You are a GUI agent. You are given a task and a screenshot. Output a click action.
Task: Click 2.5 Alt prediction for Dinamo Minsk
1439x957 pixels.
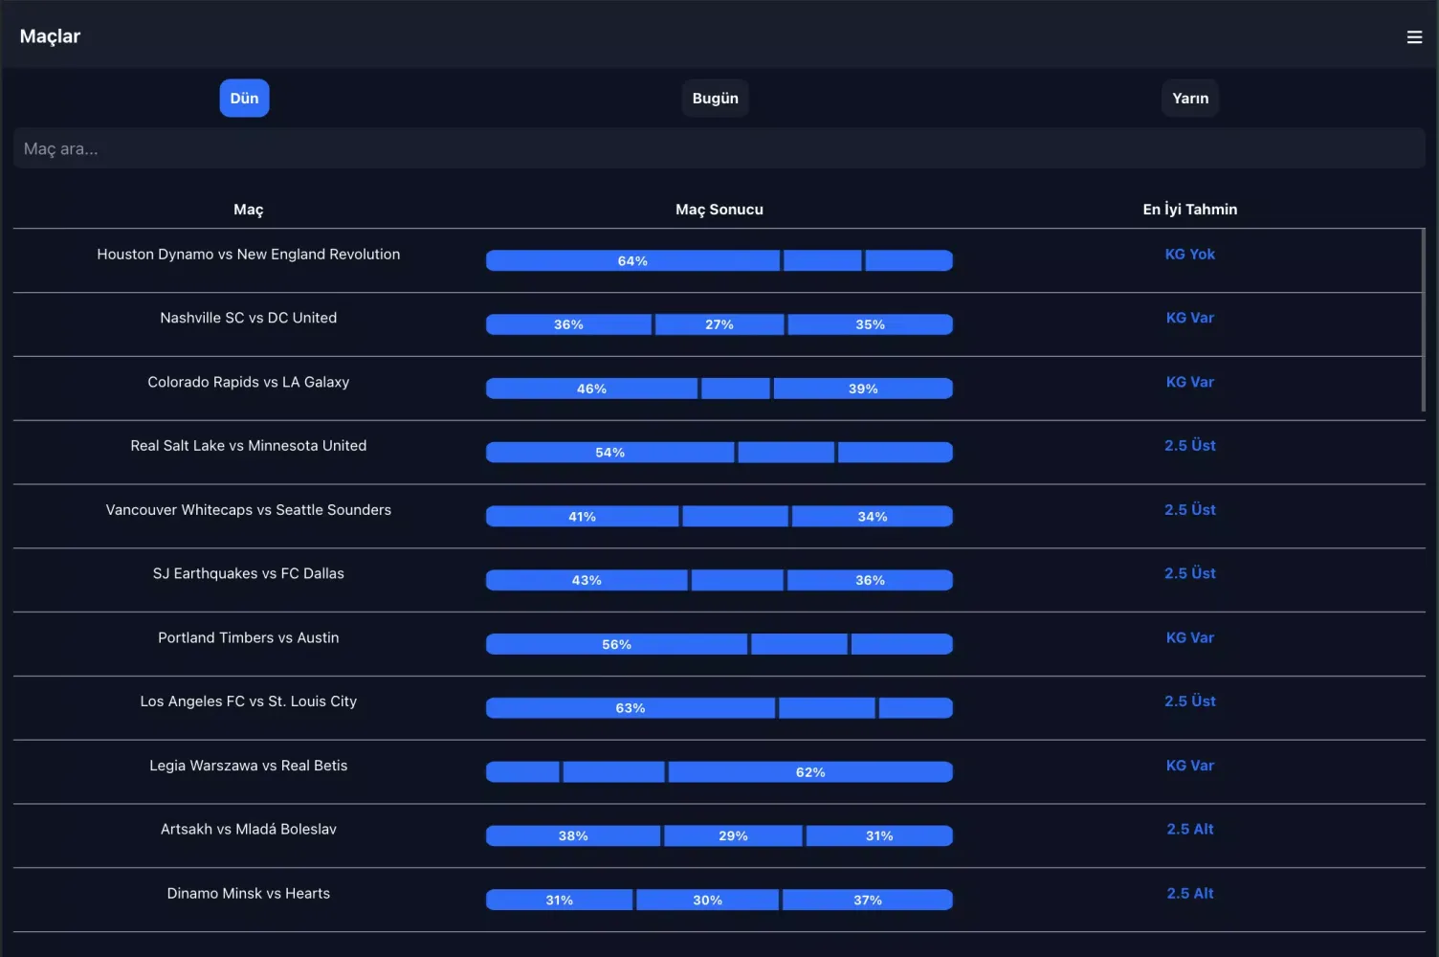[1190, 893]
